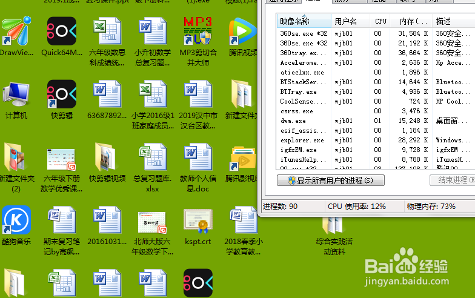Select the kspt.crt certificate file
The width and height of the screenshot is (475, 298).
click(198, 227)
